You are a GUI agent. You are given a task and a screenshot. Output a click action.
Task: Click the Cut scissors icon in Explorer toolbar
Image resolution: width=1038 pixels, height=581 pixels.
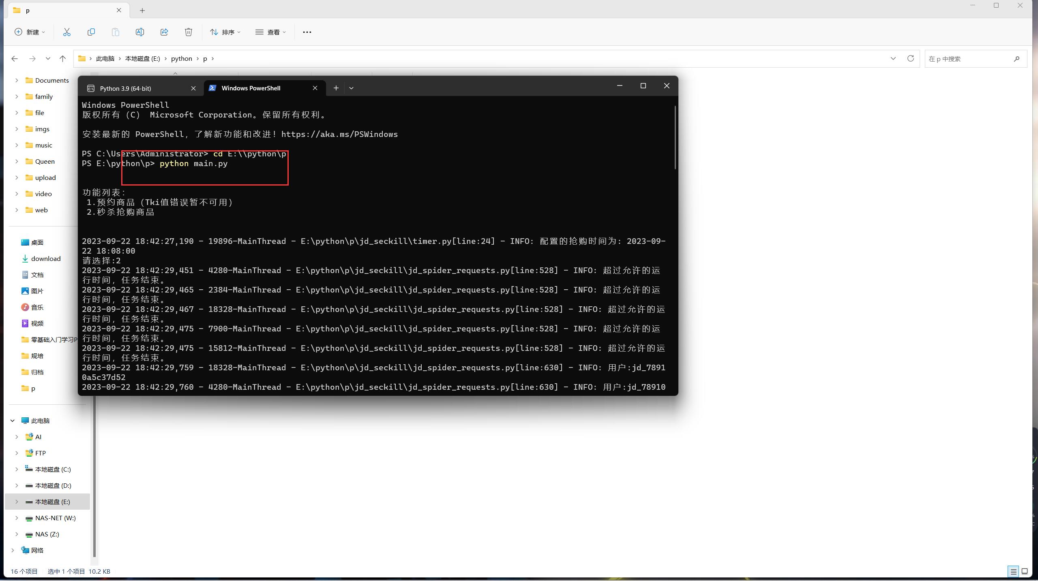coord(67,32)
